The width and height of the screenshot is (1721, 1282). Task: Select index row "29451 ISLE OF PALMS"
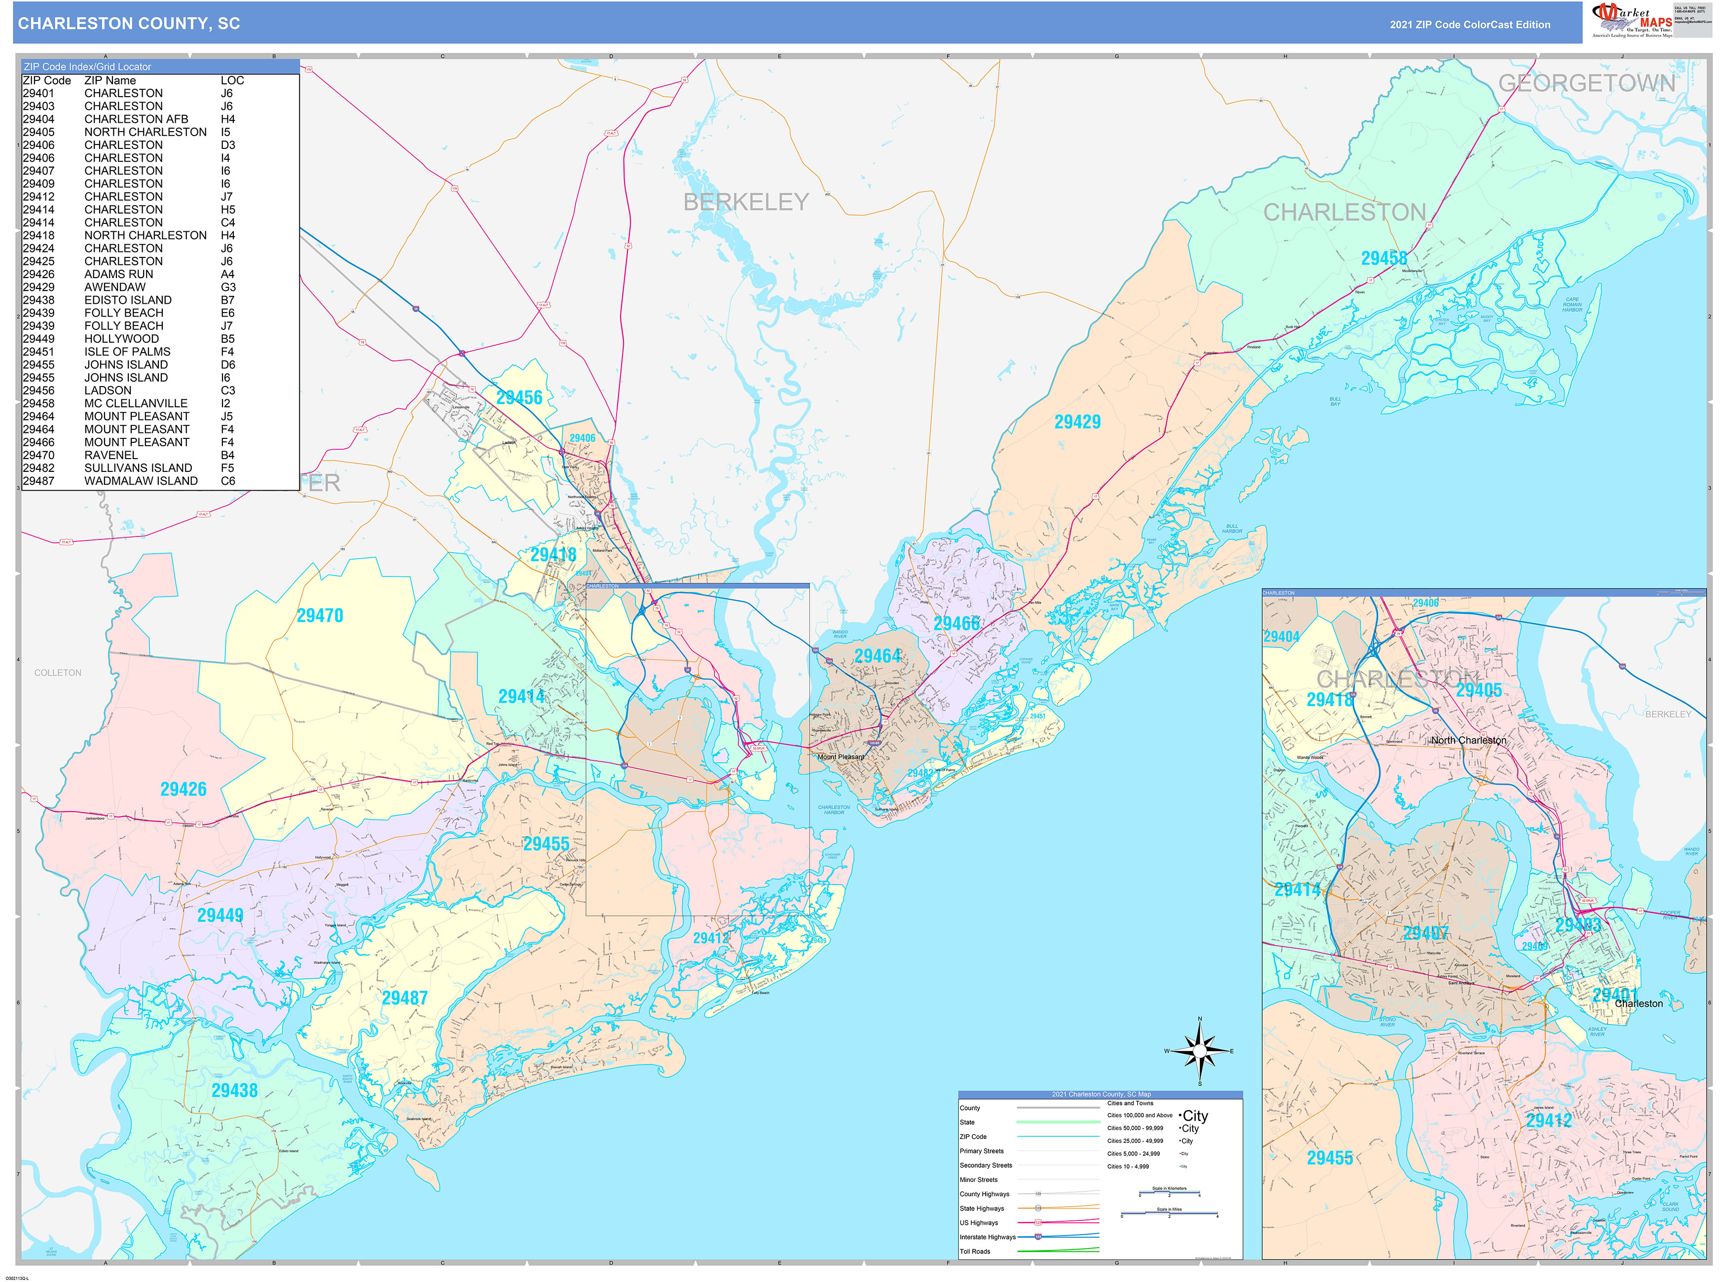(x=129, y=352)
